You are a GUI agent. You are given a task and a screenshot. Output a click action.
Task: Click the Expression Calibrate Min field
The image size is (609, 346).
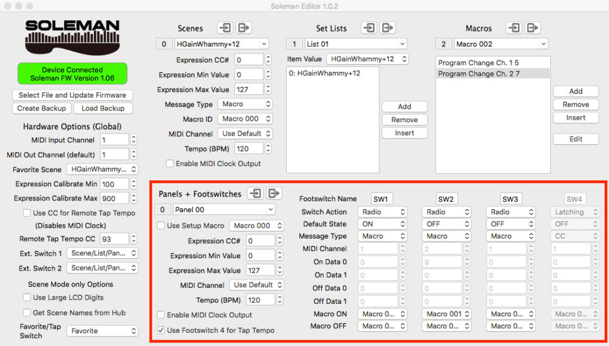(115, 184)
